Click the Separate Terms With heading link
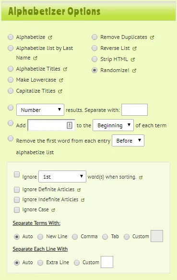Image resolution: width=177 pixels, height=280 pixels. coord(36,223)
